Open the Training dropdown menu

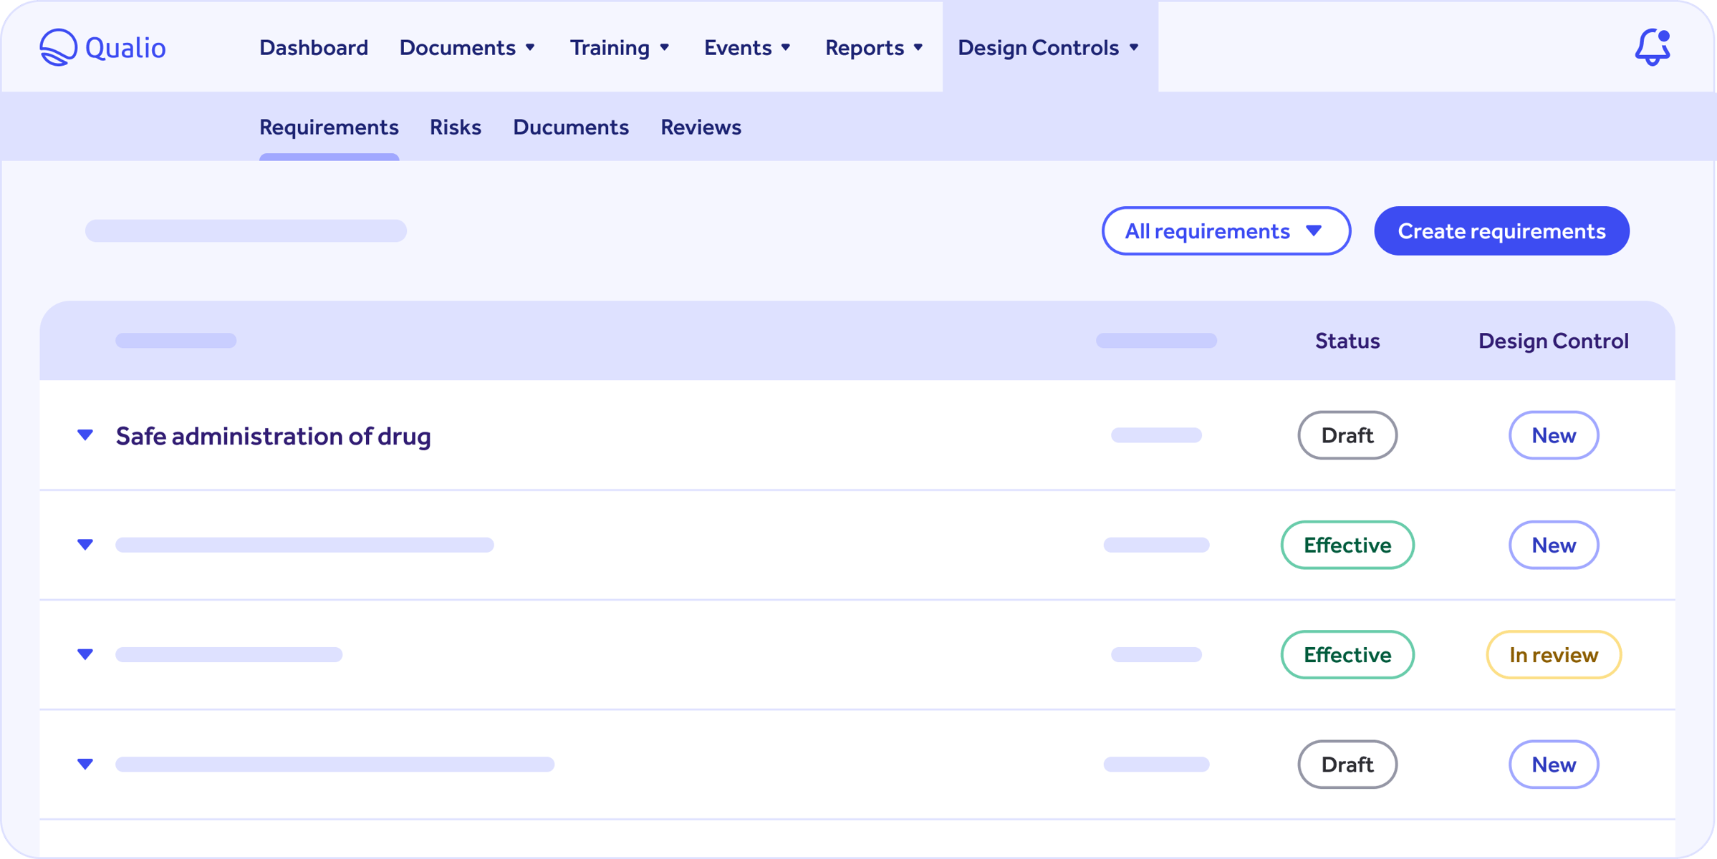click(x=619, y=47)
